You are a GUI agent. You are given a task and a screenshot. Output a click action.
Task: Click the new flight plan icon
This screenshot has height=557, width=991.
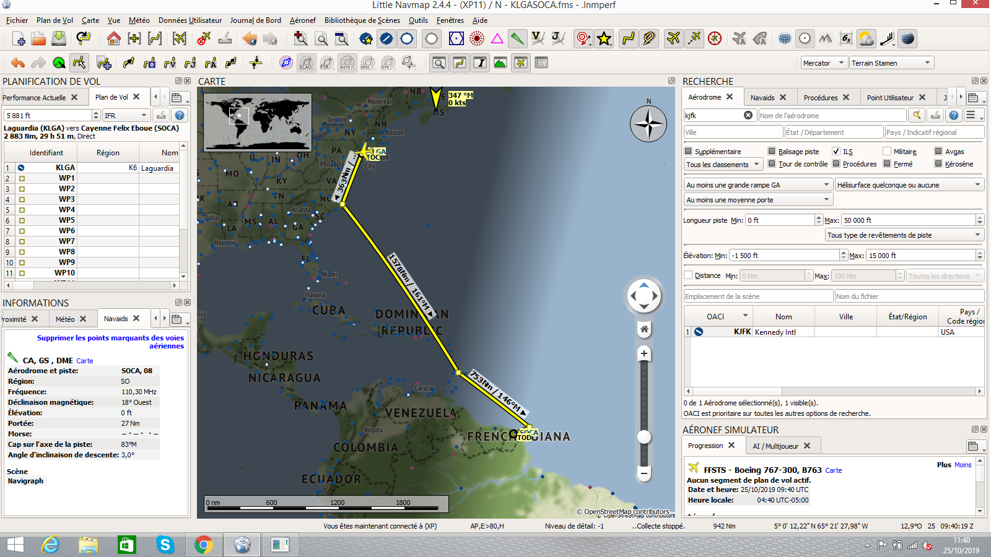(x=18, y=38)
